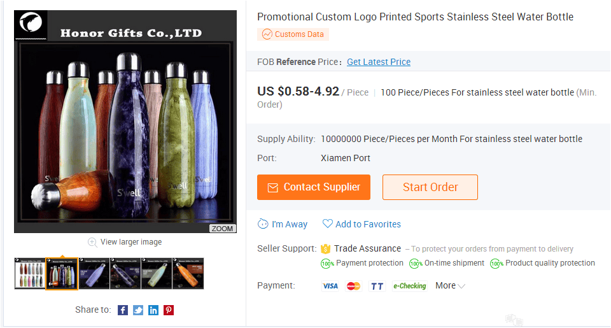
Task: Open View larger image
Action: [125, 242]
